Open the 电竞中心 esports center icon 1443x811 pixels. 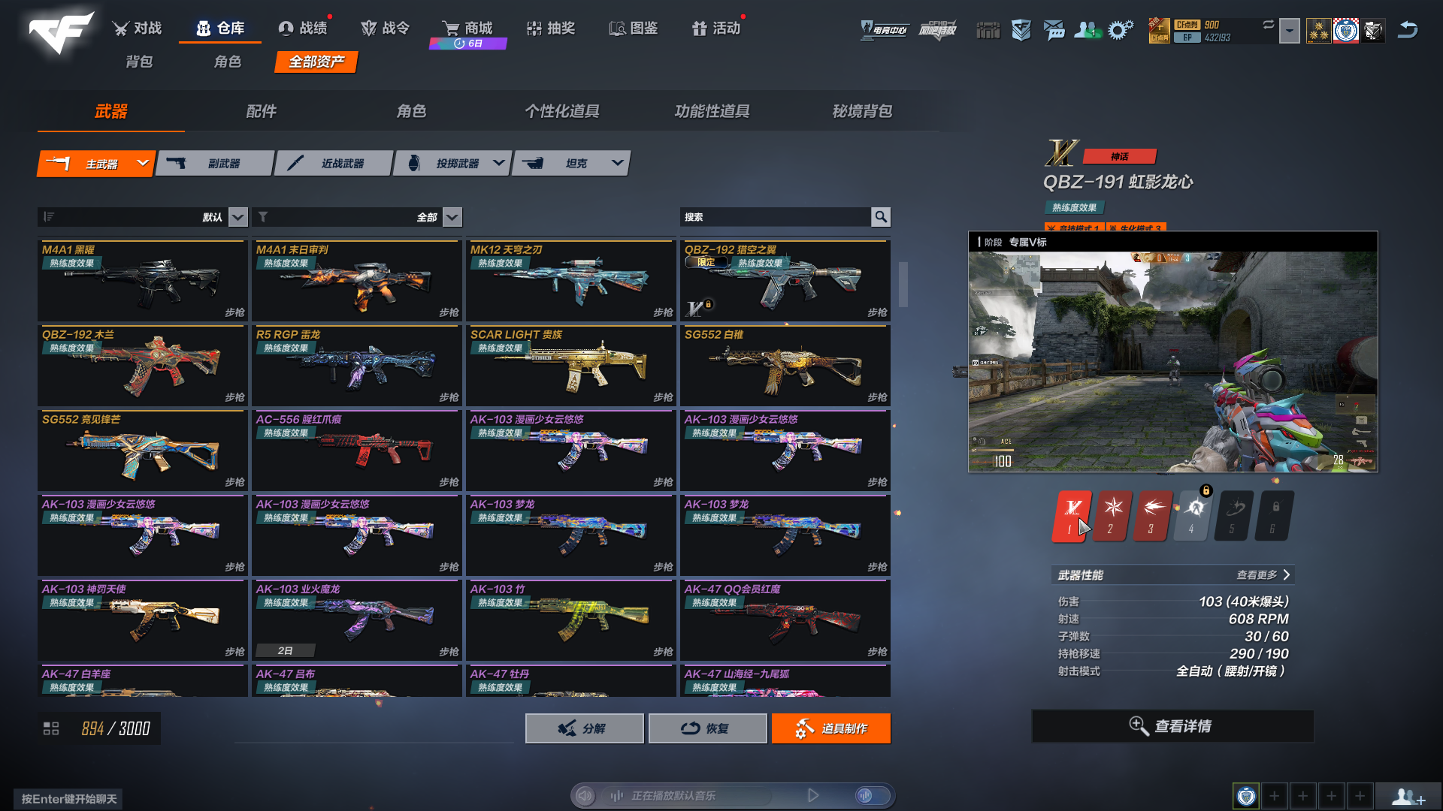point(884,30)
